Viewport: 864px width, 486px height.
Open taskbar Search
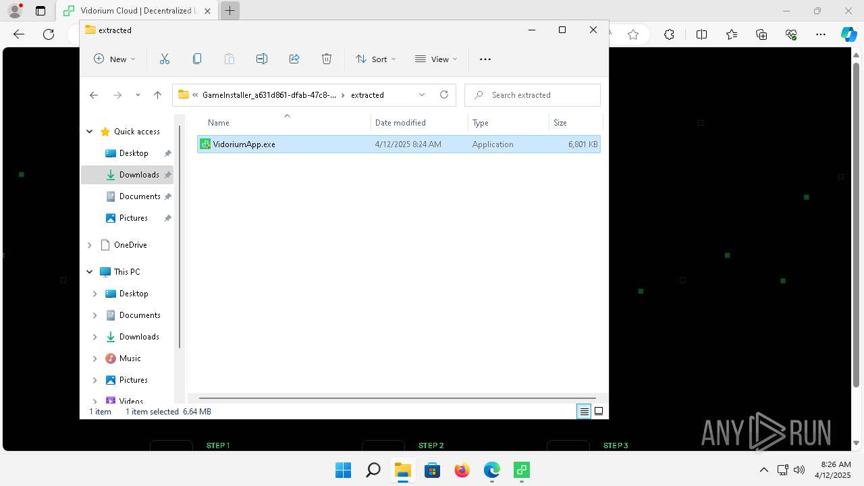(373, 470)
